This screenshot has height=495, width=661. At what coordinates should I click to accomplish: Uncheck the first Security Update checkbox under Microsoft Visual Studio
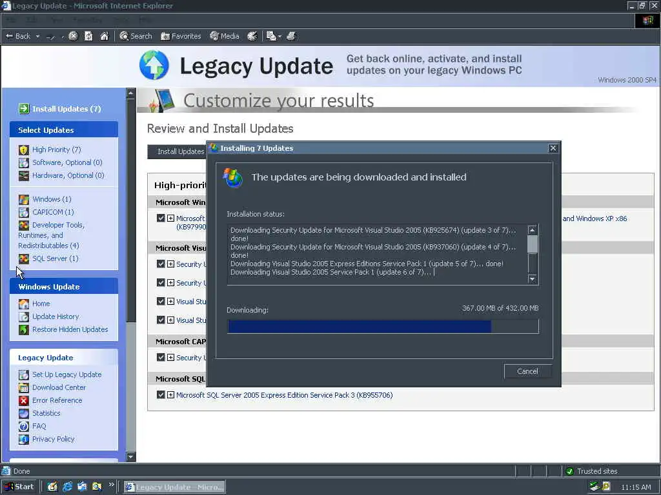[x=161, y=264]
